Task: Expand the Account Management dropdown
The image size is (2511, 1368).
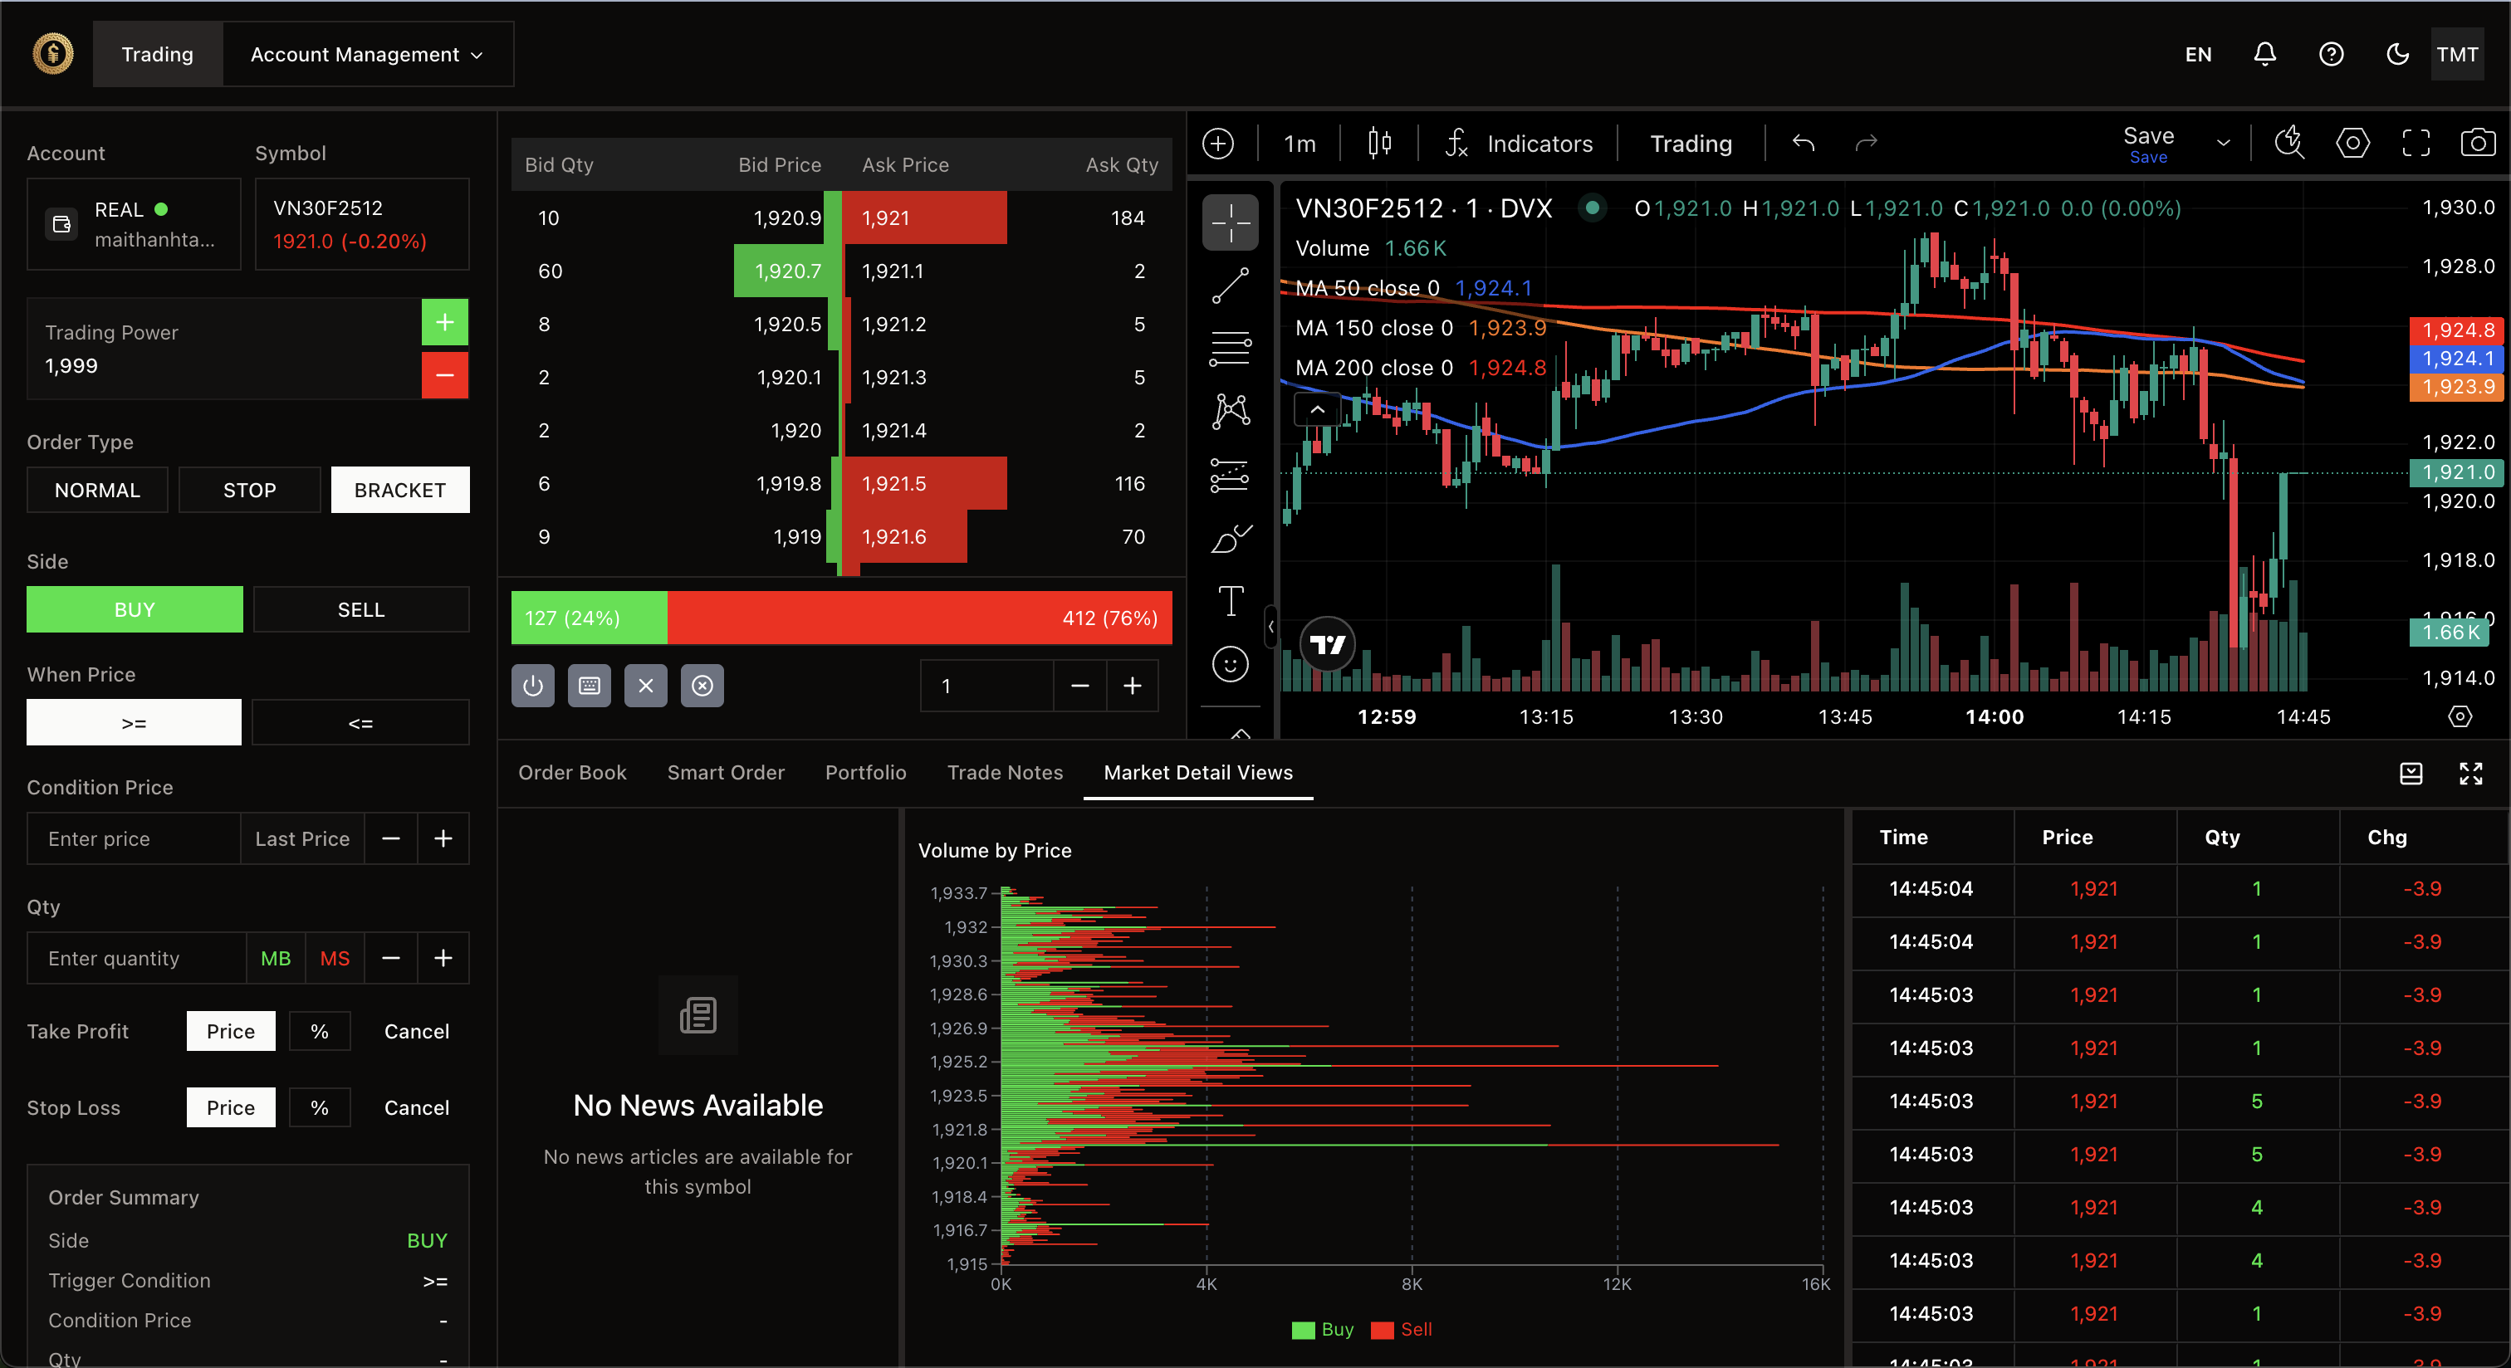Action: [x=366, y=55]
